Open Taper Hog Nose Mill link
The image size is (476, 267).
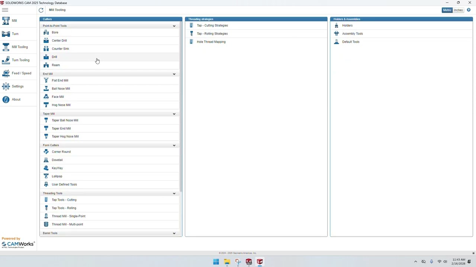(x=65, y=136)
